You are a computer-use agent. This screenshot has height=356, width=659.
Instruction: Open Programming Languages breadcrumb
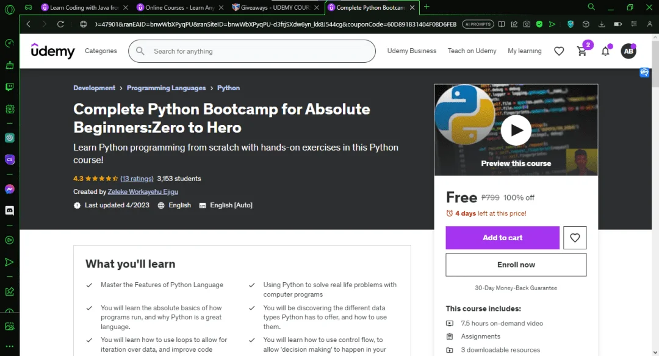pyautogui.click(x=167, y=88)
